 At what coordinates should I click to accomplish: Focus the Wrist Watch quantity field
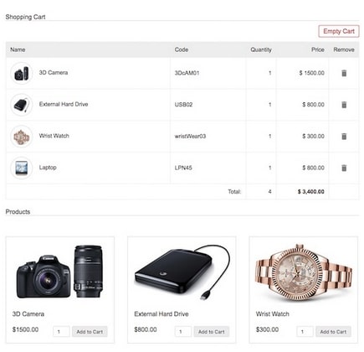tap(305, 332)
